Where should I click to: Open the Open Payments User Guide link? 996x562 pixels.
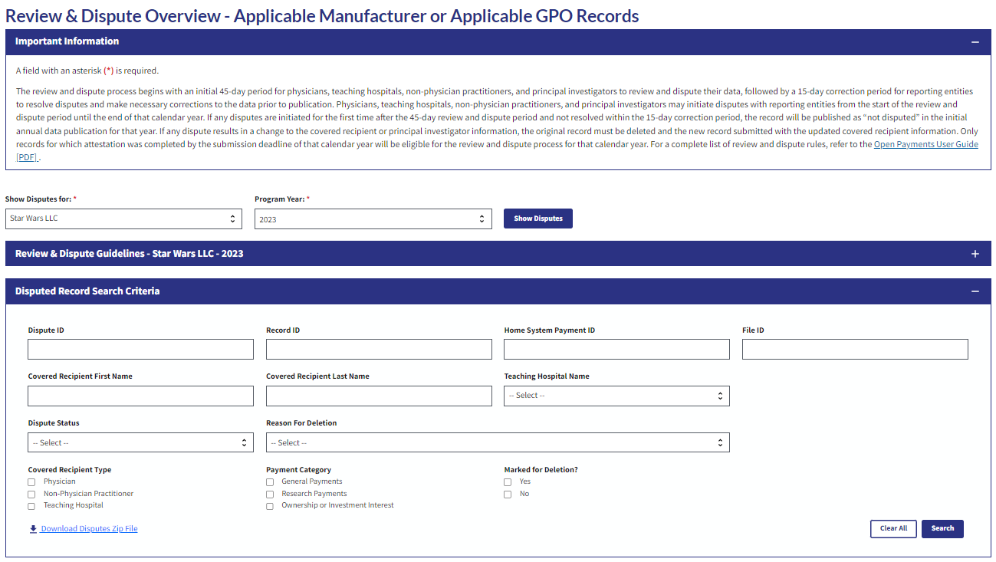coord(925,144)
